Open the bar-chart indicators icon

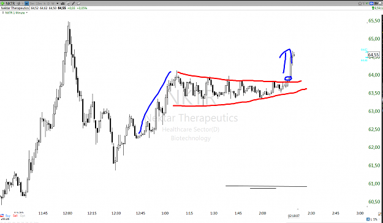pos(63,4)
